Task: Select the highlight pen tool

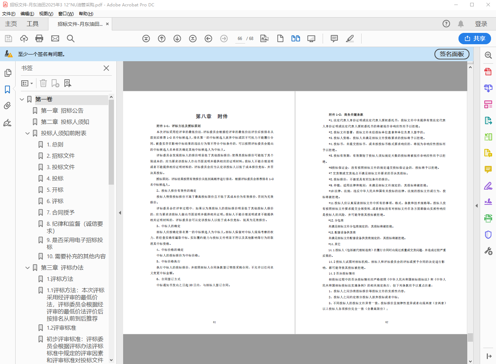Action: click(350, 39)
